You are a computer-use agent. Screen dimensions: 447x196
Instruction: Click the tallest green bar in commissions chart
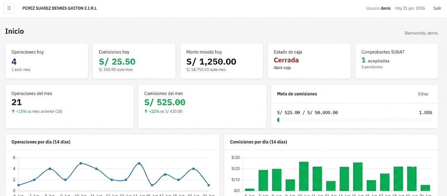coord(304,176)
